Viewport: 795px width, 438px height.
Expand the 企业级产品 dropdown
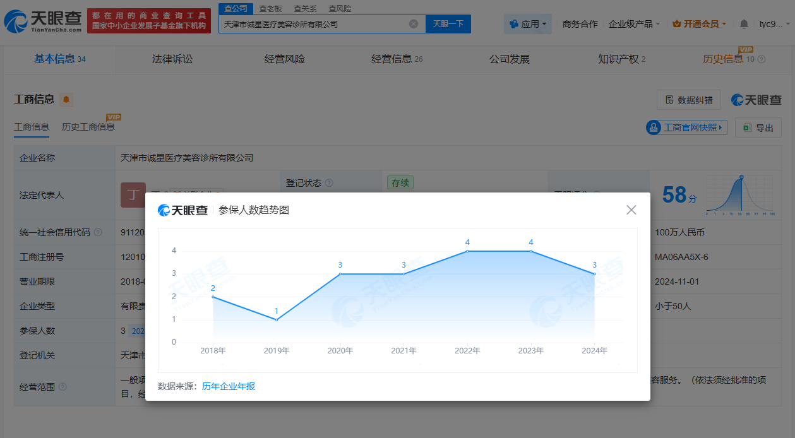[634, 24]
